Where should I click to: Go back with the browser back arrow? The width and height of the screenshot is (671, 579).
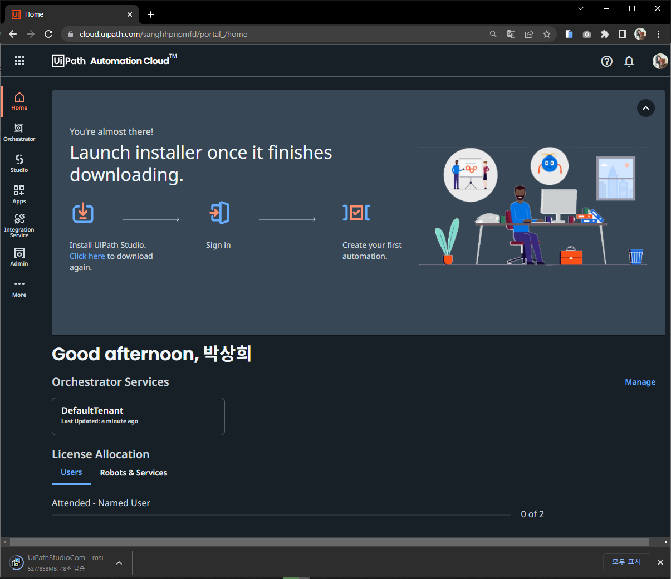click(x=13, y=34)
